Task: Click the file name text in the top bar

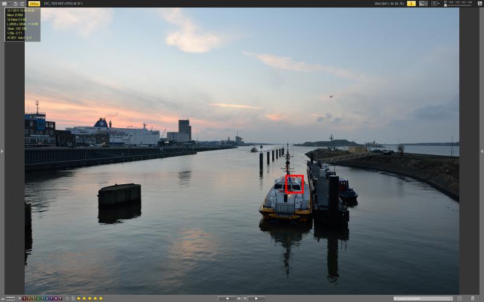Action: coord(64,4)
